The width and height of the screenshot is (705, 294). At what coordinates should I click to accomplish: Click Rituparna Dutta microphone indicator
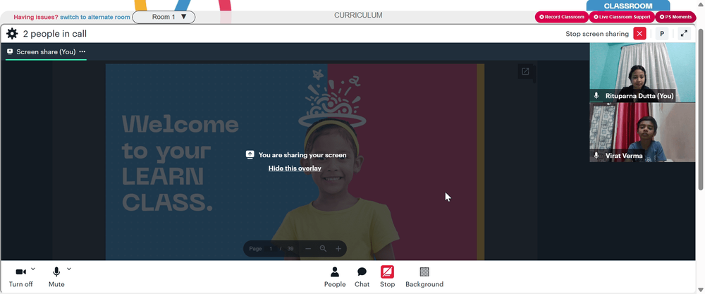pyautogui.click(x=596, y=96)
